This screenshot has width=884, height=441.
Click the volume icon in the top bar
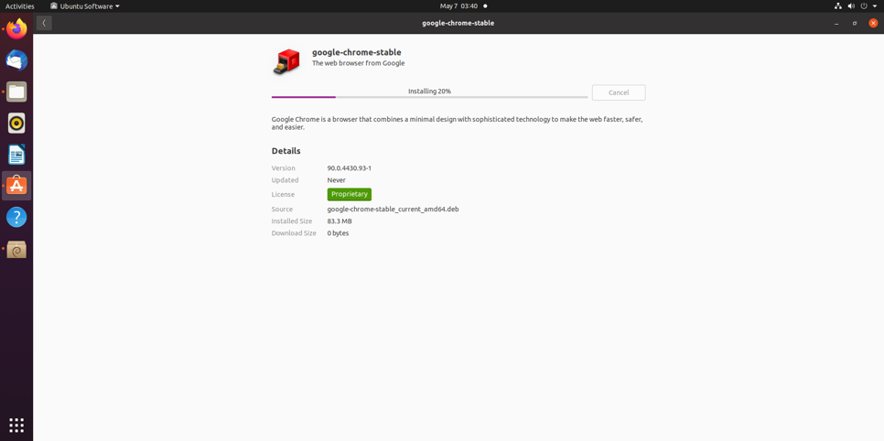point(851,6)
